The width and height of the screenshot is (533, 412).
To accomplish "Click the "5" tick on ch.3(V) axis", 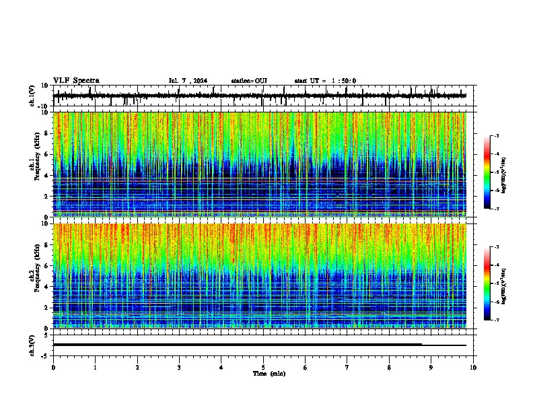I will [46, 335].
